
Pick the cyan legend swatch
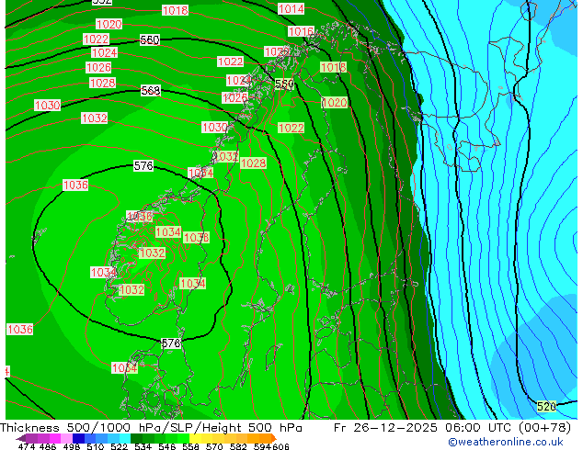click(125, 438)
